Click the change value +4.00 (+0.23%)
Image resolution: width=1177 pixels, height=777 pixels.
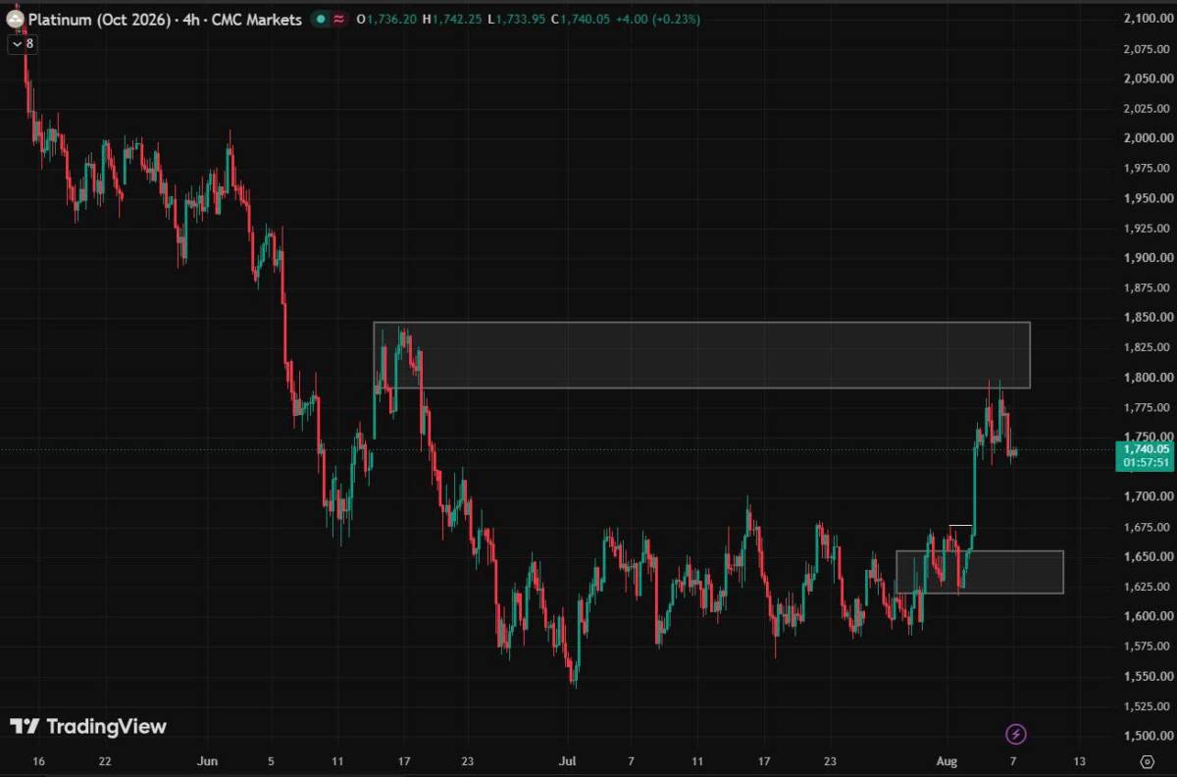[x=659, y=20]
